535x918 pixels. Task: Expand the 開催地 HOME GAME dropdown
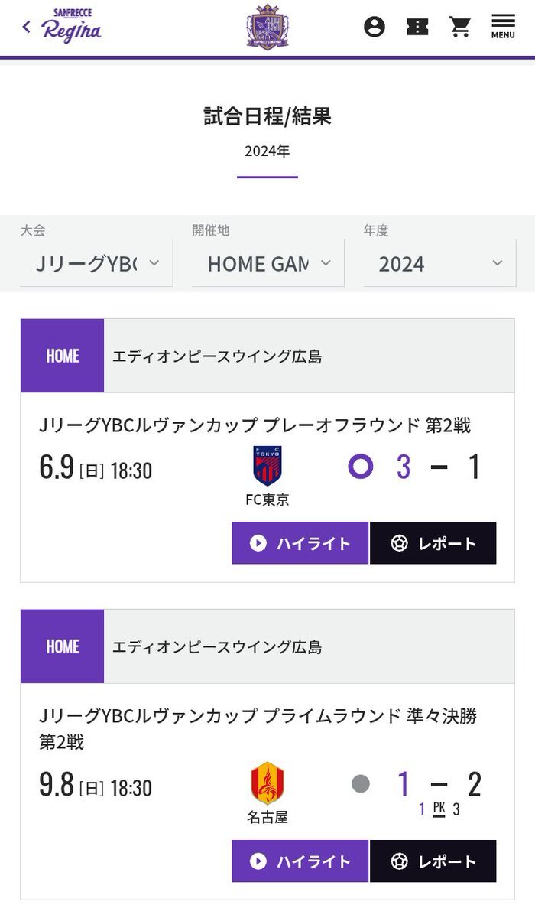[x=268, y=264]
